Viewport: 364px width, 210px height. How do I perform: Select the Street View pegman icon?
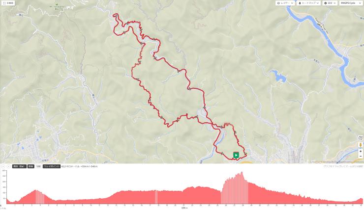pyautogui.click(x=361, y=145)
